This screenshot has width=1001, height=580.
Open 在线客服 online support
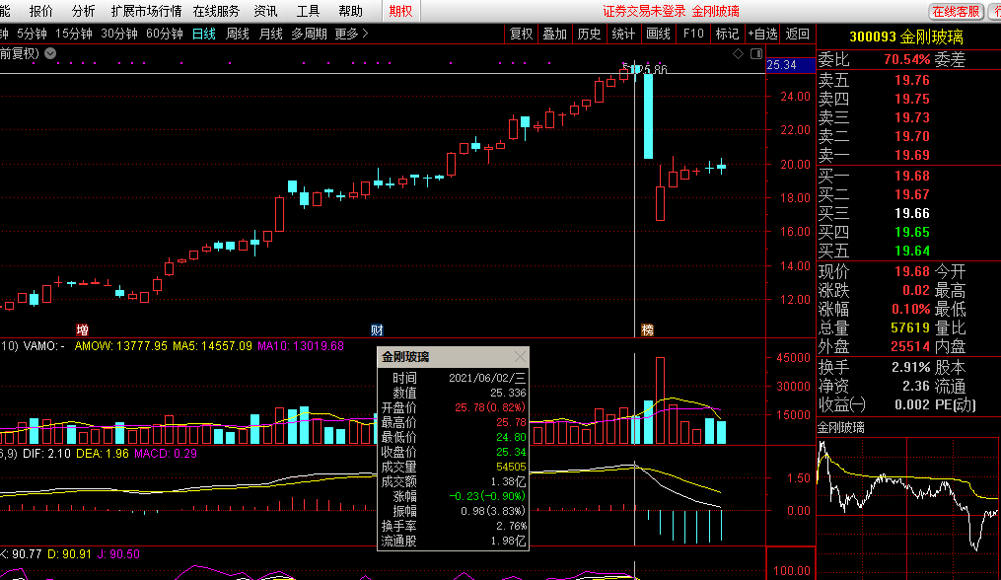(x=956, y=12)
